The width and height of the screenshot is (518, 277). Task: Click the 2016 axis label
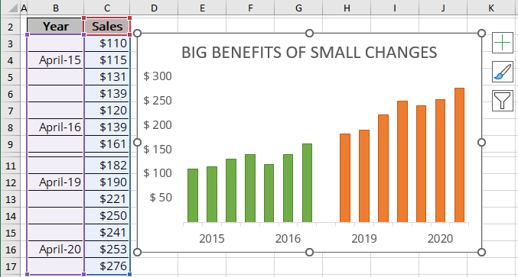pyautogui.click(x=288, y=238)
